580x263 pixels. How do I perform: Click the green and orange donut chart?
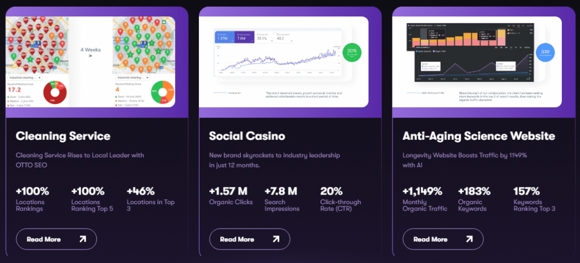point(163,93)
